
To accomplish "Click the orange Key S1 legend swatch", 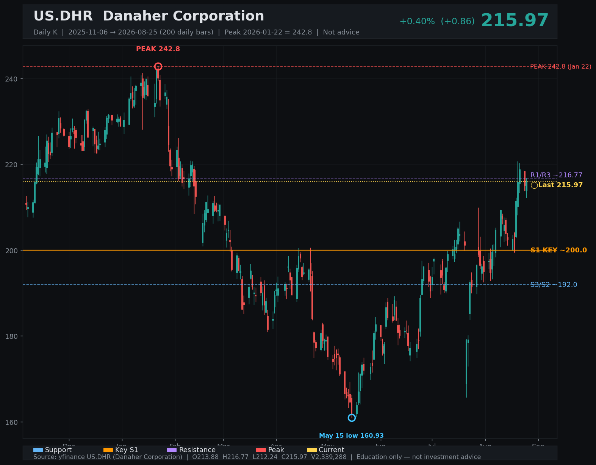I will pyautogui.click(x=108, y=450).
